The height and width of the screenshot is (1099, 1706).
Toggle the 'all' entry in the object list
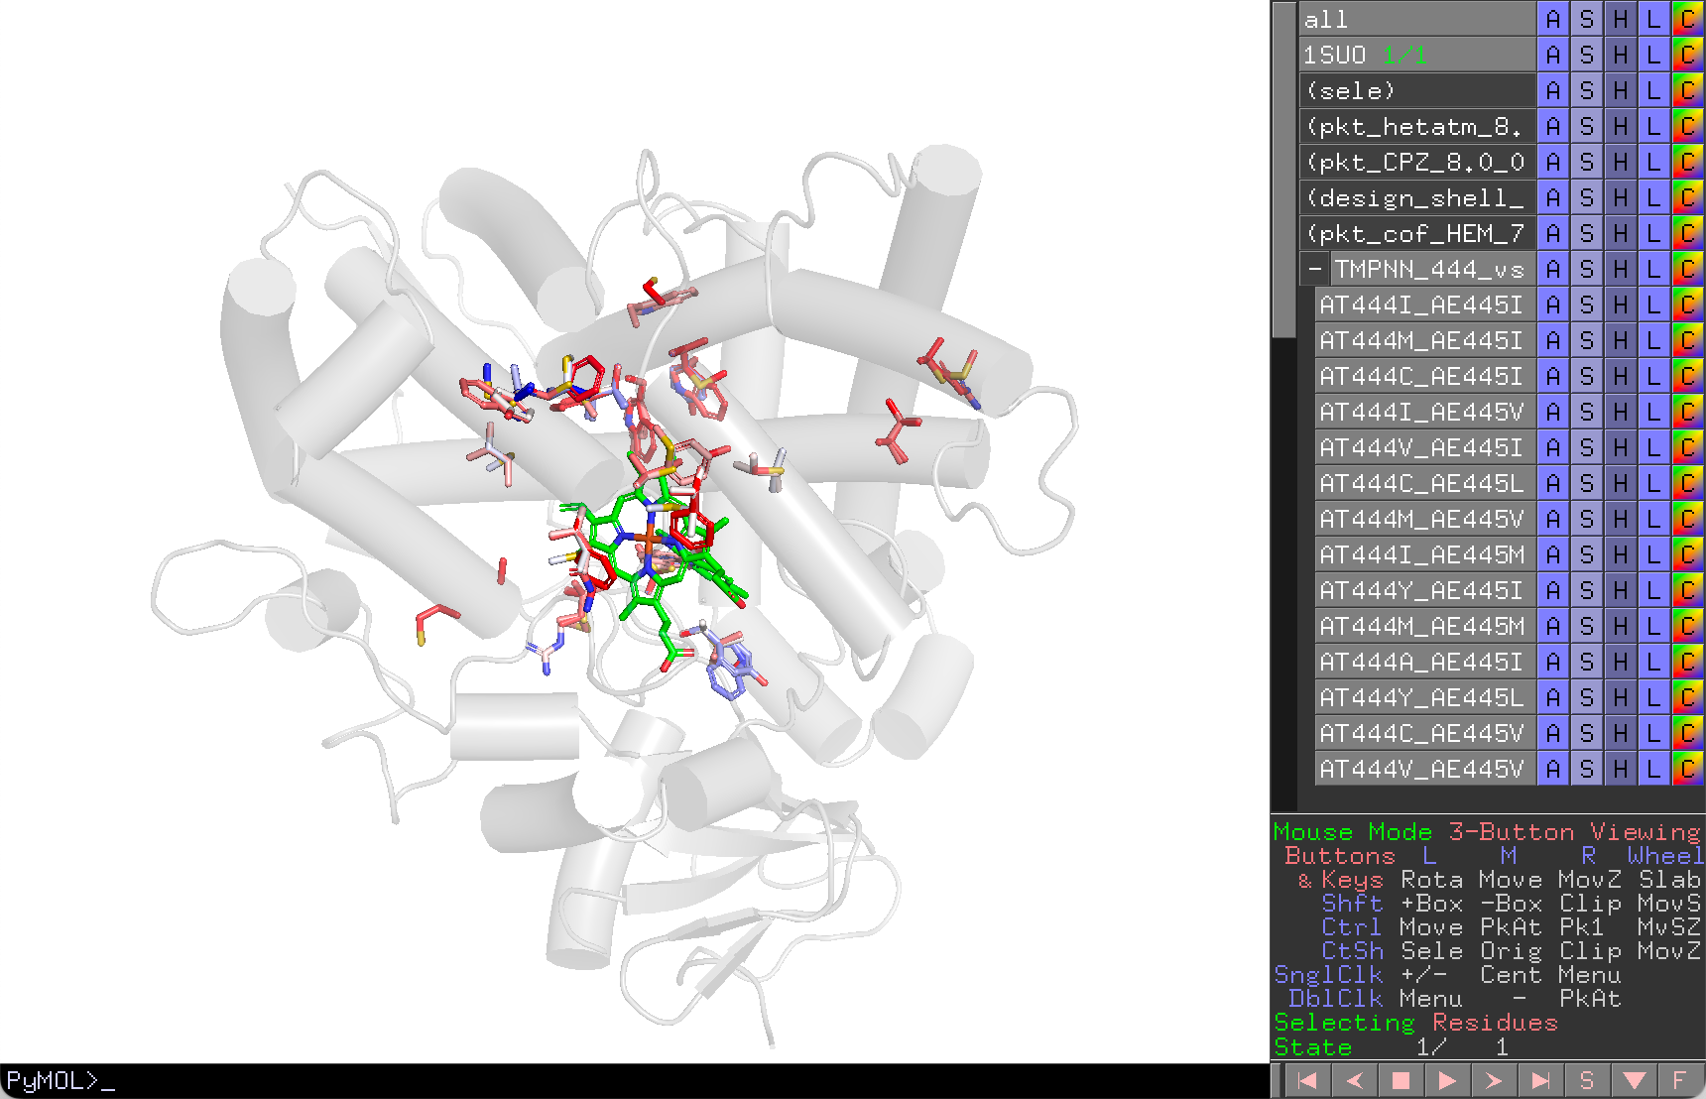coord(1417,19)
